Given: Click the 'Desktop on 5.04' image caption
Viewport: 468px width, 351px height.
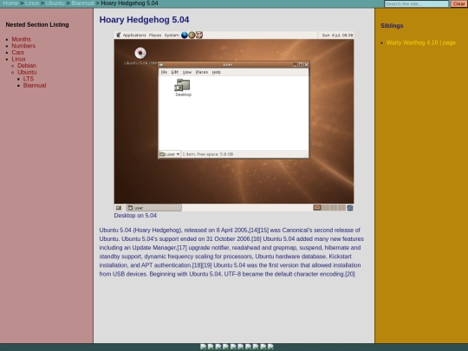Looking at the screenshot, I should (135, 216).
